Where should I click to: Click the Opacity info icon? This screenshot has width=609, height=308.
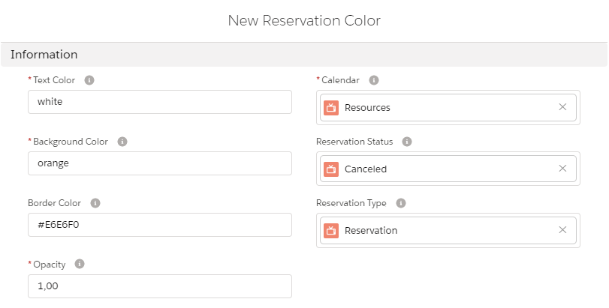coord(80,264)
